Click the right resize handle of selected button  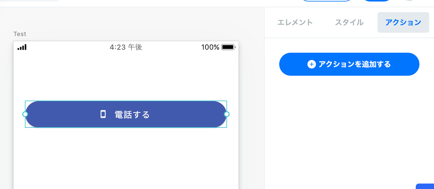(227, 114)
